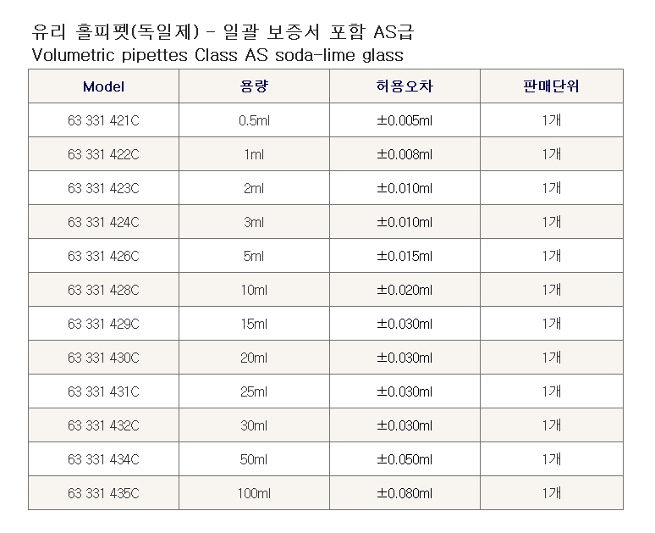Click the 허용오차 column header
655x533 pixels.
[x=405, y=86]
